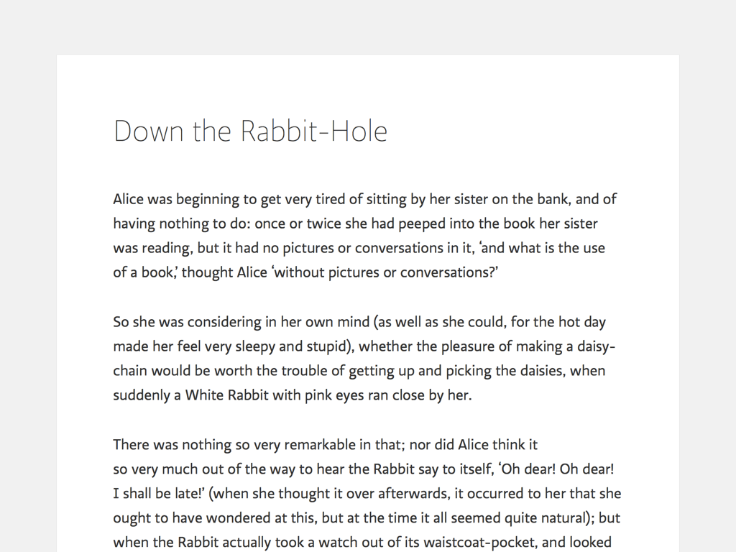736x552 pixels.
Task: Click the hyphenated word 'daisy-' at line end
Action: pos(596,346)
